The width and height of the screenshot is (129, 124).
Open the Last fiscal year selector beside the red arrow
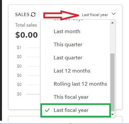95,15
